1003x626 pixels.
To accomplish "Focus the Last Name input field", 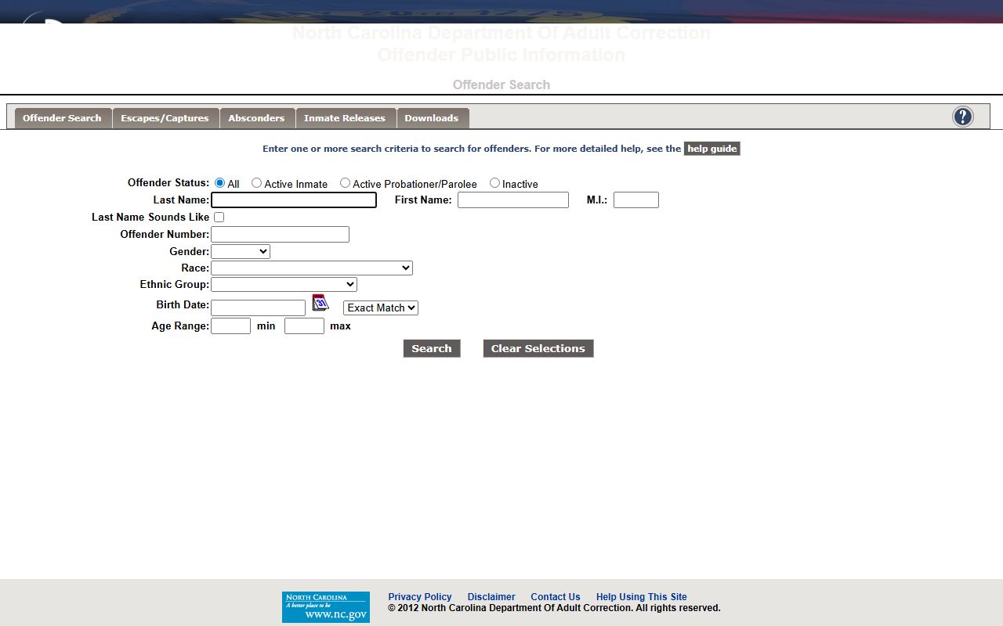I will (x=294, y=200).
